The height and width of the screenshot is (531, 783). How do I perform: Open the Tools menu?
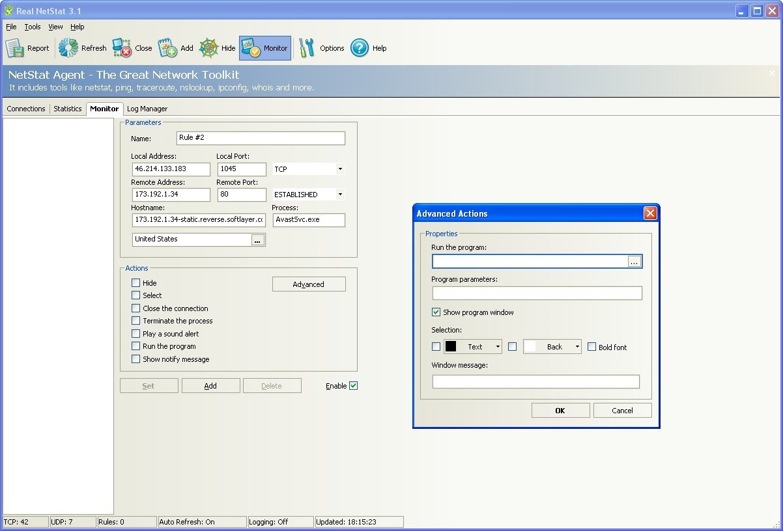[x=32, y=27]
